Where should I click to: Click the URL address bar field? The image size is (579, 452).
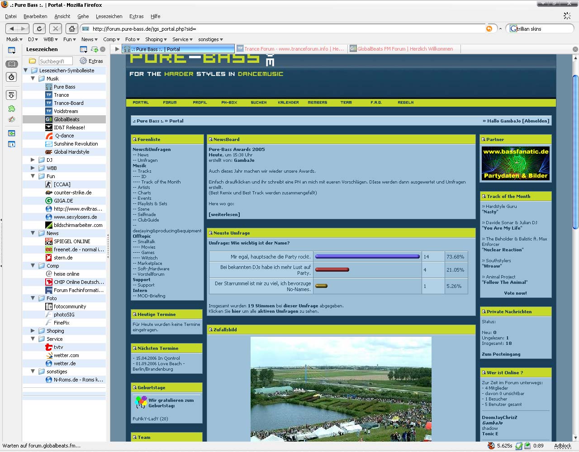click(x=288, y=28)
